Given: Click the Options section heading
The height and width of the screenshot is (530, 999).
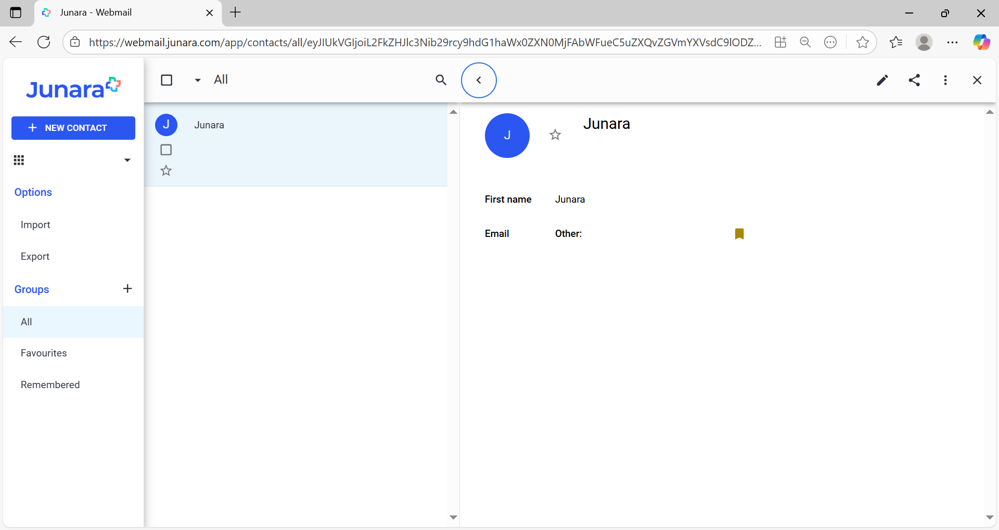Looking at the screenshot, I should point(33,192).
